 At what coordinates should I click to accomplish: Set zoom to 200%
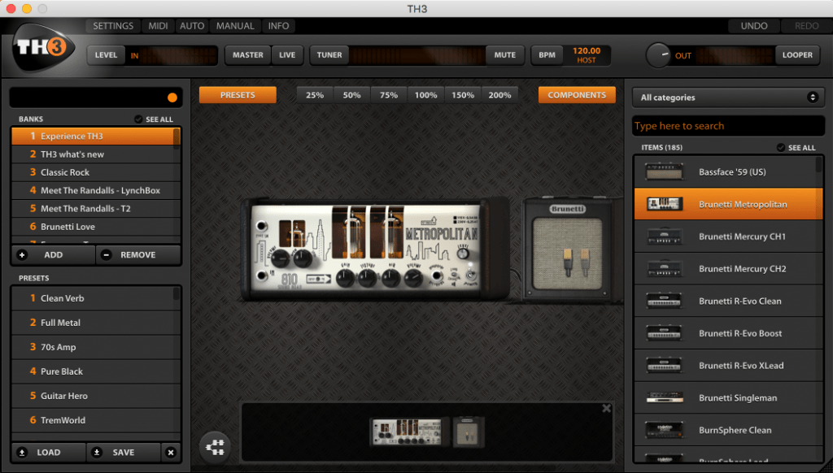499,95
